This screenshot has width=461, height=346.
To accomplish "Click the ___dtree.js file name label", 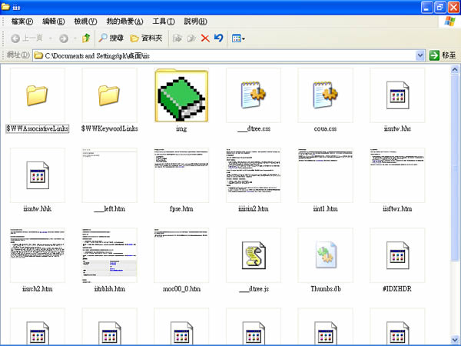I will coord(254,289).
